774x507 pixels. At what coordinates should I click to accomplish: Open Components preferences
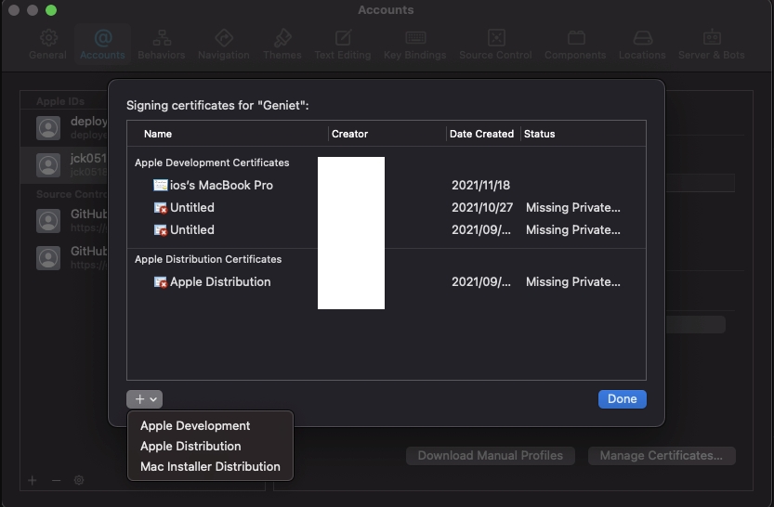(x=575, y=44)
